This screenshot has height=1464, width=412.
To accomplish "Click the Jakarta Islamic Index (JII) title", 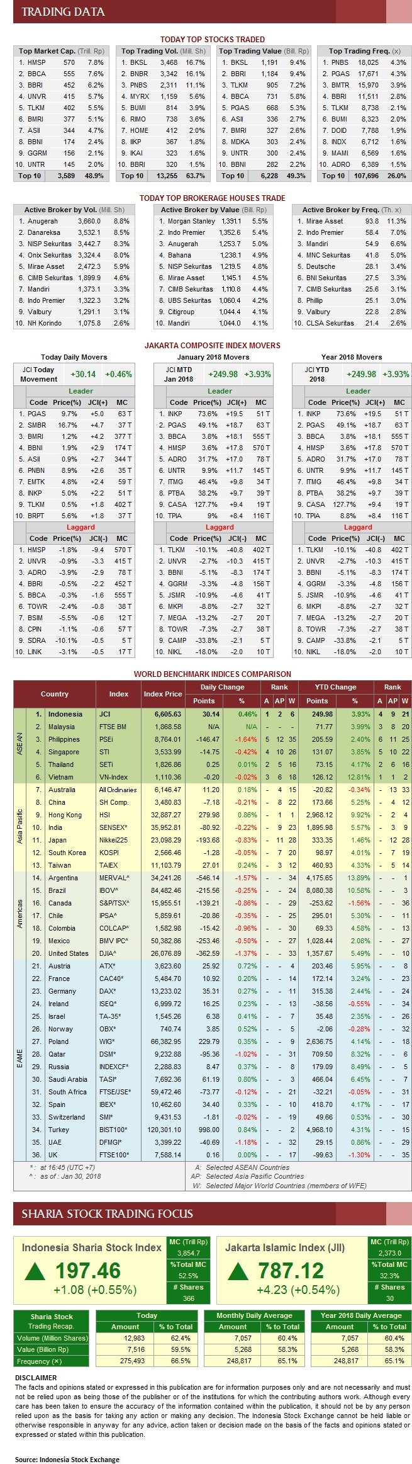I will click(285, 1247).
